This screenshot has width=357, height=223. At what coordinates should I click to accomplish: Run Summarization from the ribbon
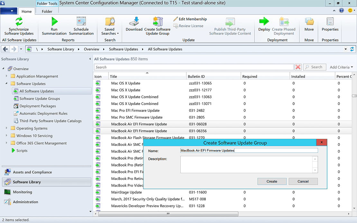click(x=54, y=22)
